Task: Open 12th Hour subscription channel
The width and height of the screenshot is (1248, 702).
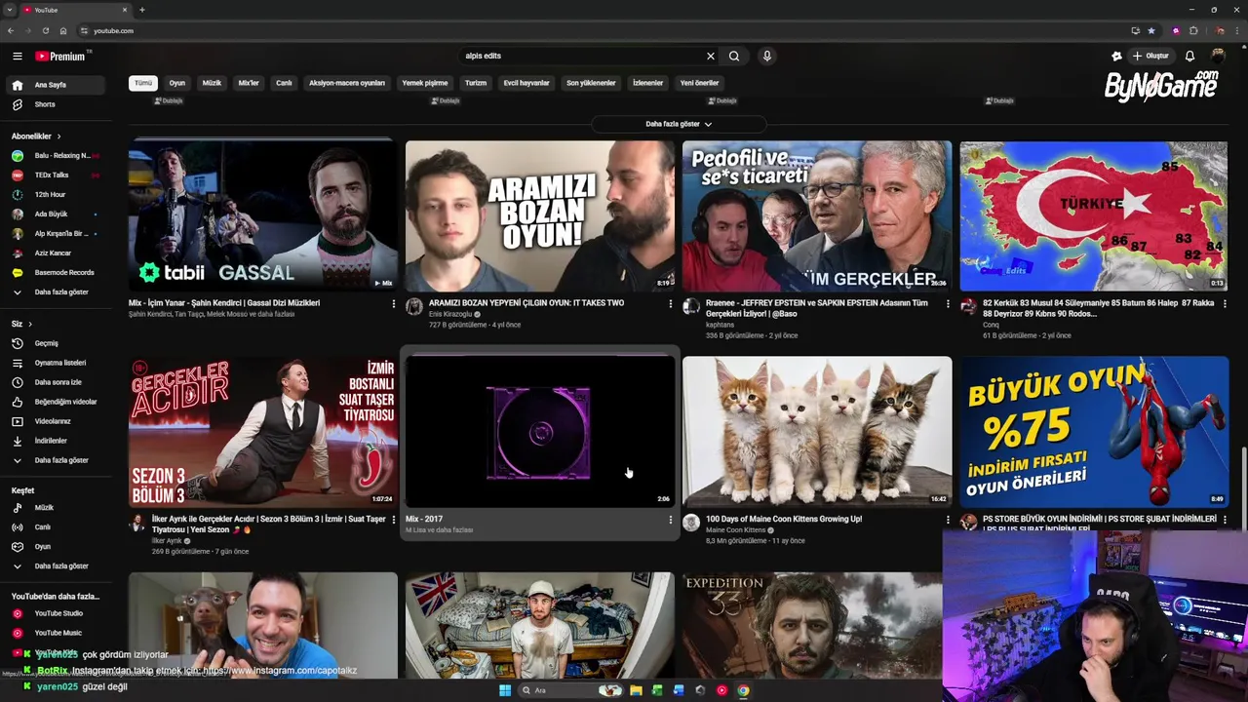Action: [55, 195]
